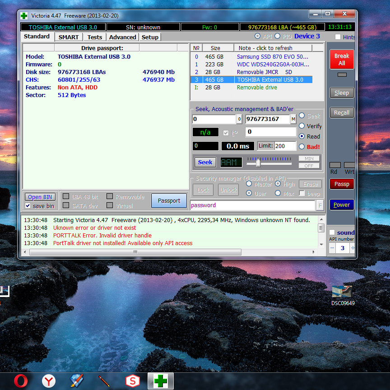
Task: Open the DSC09649 desktop file
Action: (343, 296)
